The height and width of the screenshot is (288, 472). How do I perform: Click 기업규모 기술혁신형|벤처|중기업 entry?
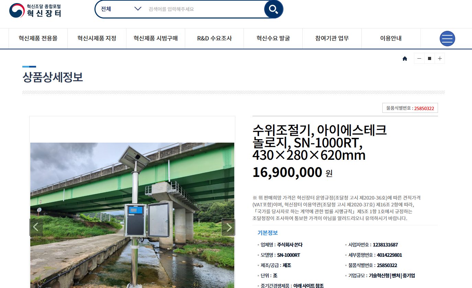[x=380, y=276]
